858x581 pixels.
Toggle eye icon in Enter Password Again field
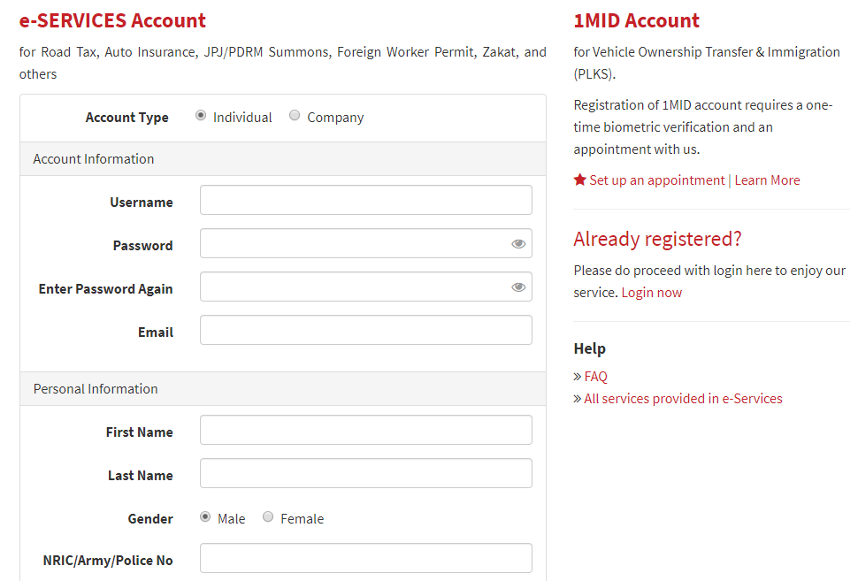(518, 287)
